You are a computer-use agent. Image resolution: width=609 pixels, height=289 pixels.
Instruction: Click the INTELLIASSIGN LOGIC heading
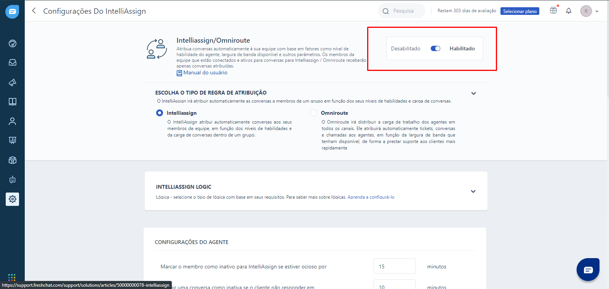(184, 187)
